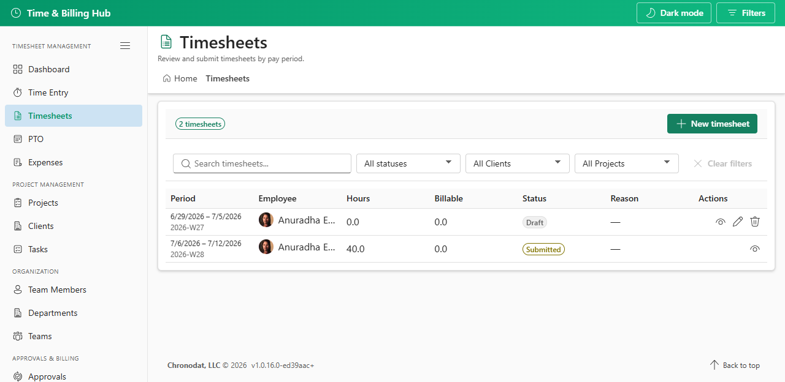785x382 pixels.
Task: Open All statuses dropdown
Action: tap(408, 163)
